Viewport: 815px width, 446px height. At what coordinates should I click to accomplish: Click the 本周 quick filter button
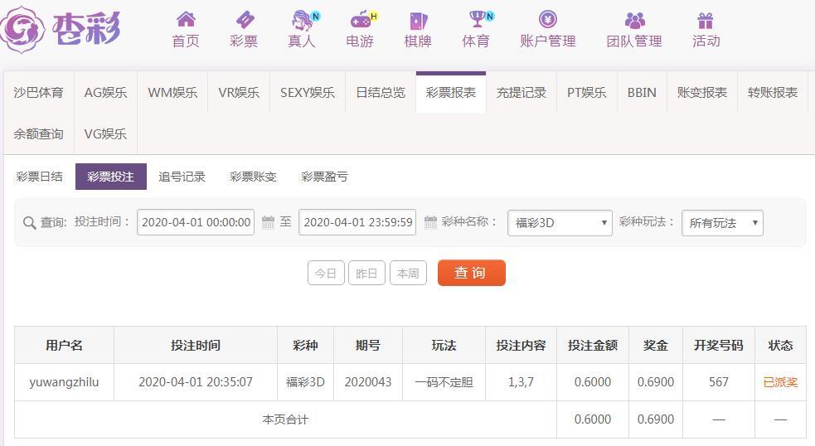coord(408,273)
